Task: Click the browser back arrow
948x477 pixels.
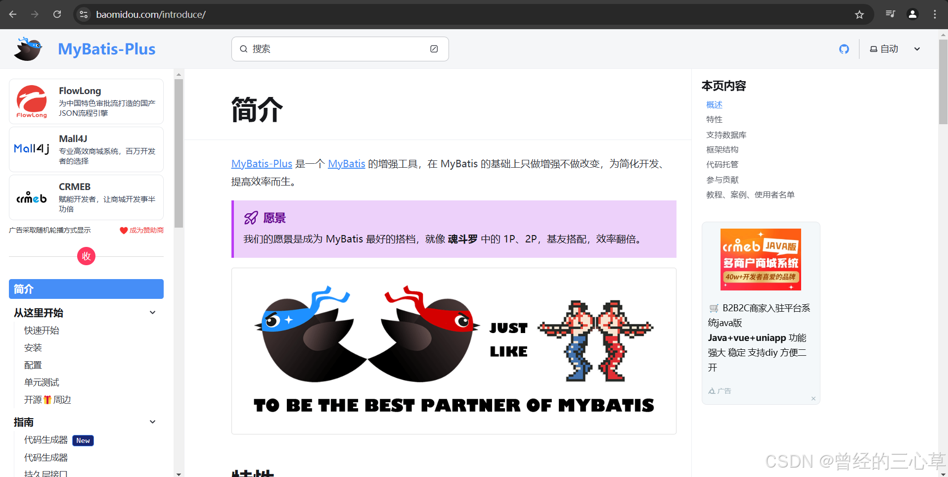Action: pos(13,14)
